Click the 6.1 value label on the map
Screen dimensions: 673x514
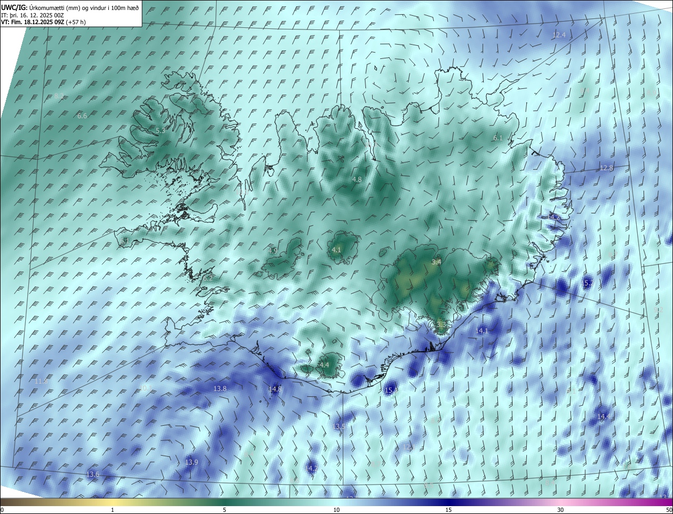[497, 138]
